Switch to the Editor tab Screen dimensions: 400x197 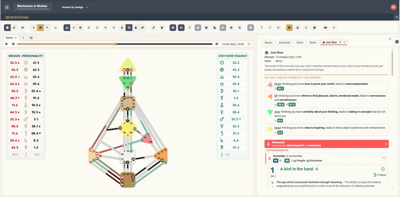click(300, 42)
